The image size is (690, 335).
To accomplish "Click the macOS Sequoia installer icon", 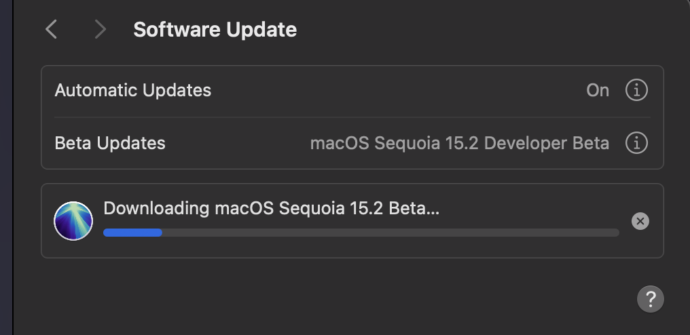I will 73,221.
